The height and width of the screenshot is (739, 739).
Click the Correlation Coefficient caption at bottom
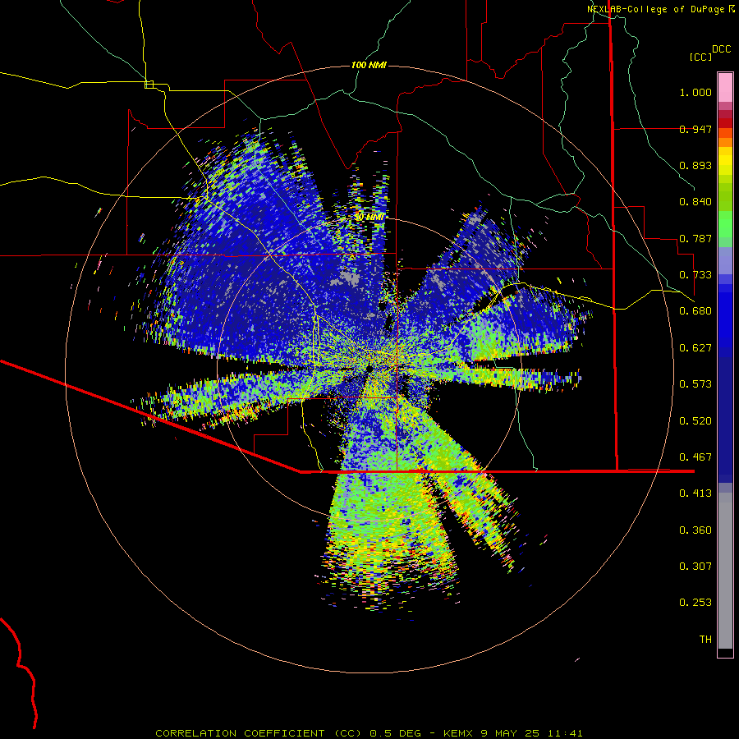point(369,733)
